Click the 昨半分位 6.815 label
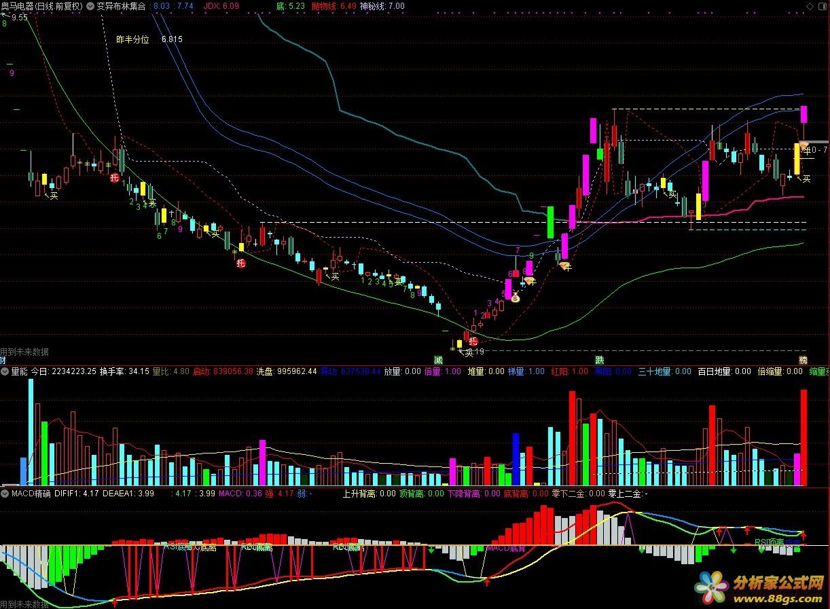 click(x=149, y=39)
